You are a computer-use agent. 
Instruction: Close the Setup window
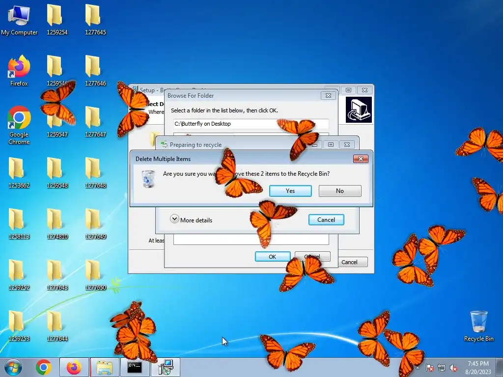point(365,90)
